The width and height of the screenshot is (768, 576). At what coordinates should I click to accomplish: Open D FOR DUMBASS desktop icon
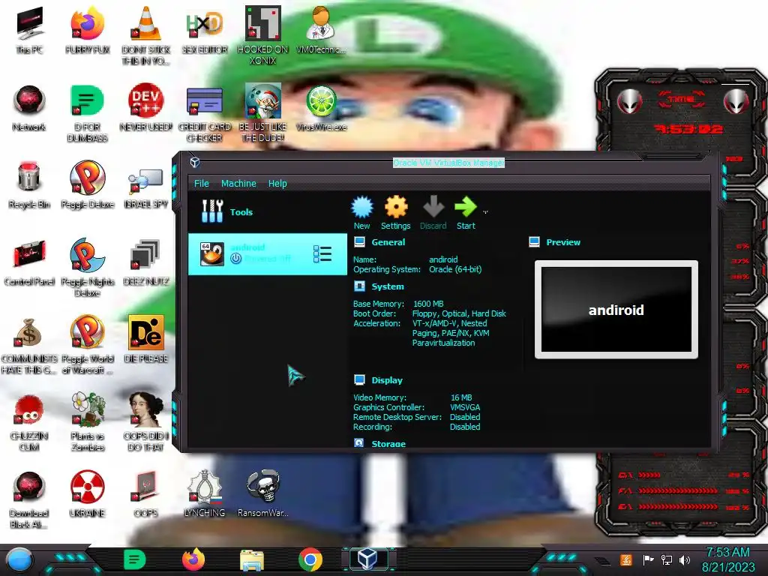pos(87,113)
